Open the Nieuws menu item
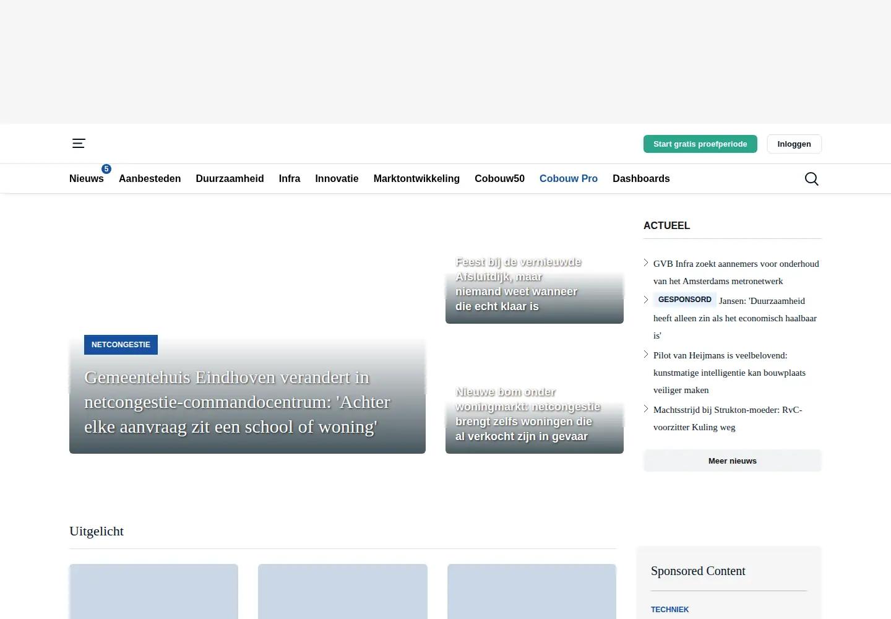Screen dimensions: 891x619 point(87,179)
